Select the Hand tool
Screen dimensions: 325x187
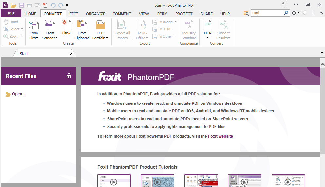11,22
